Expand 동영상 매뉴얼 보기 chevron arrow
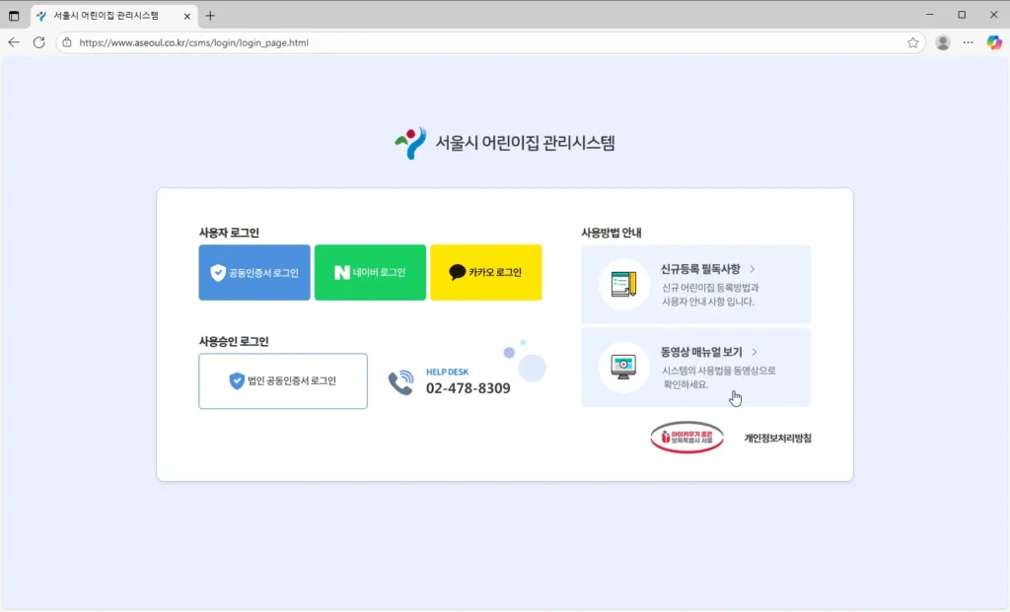 755,352
